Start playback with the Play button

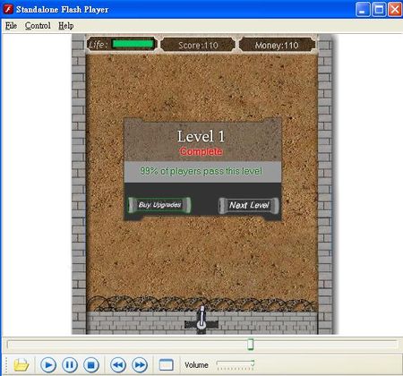(x=48, y=364)
